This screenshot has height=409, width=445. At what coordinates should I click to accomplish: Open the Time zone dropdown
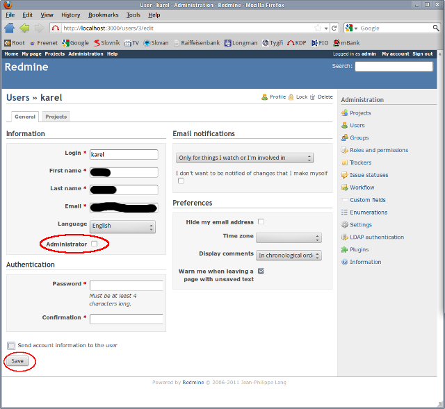pyautogui.click(x=289, y=237)
